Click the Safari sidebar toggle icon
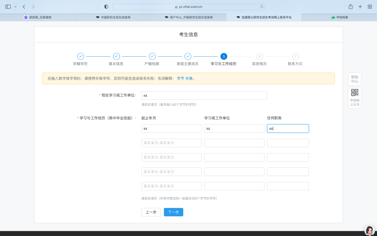 click(x=8, y=7)
